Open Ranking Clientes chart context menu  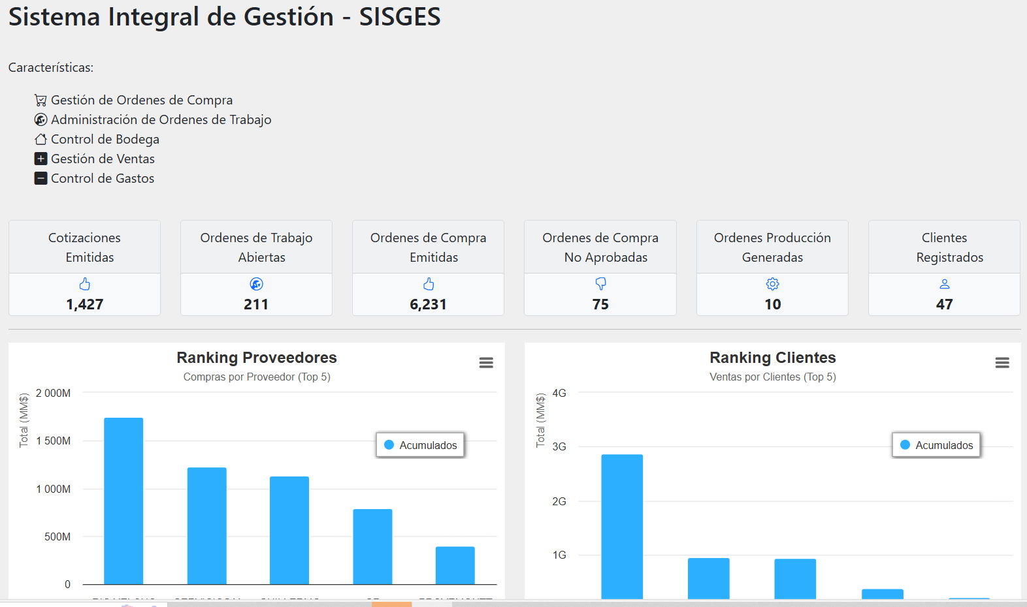coord(1002,363)
